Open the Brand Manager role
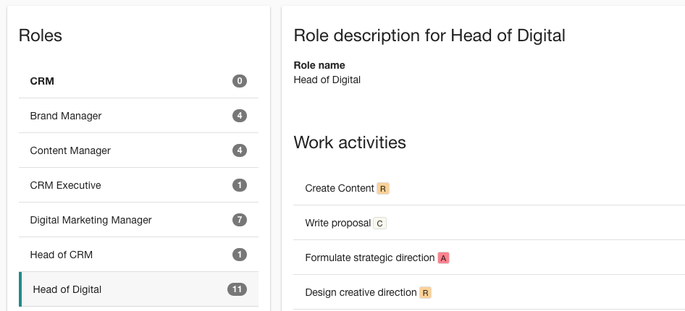The height and width of the screenshot is (311, 685). tap(138, 116)
